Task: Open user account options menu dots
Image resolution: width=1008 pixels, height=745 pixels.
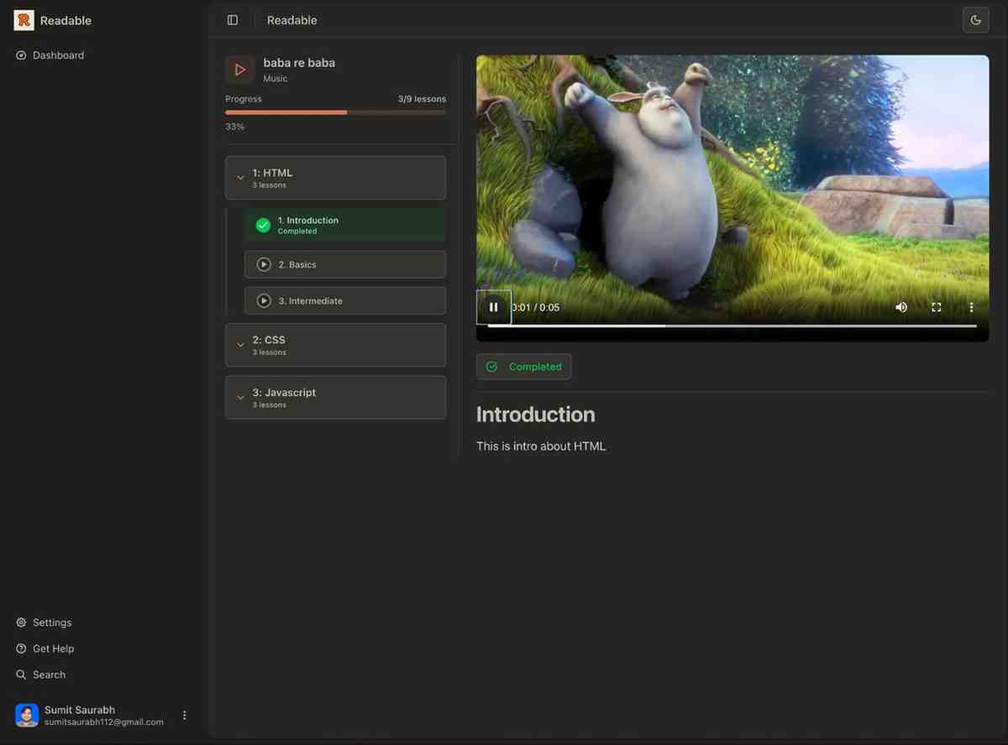Action: pyautogui.click(x=185, y=716)
